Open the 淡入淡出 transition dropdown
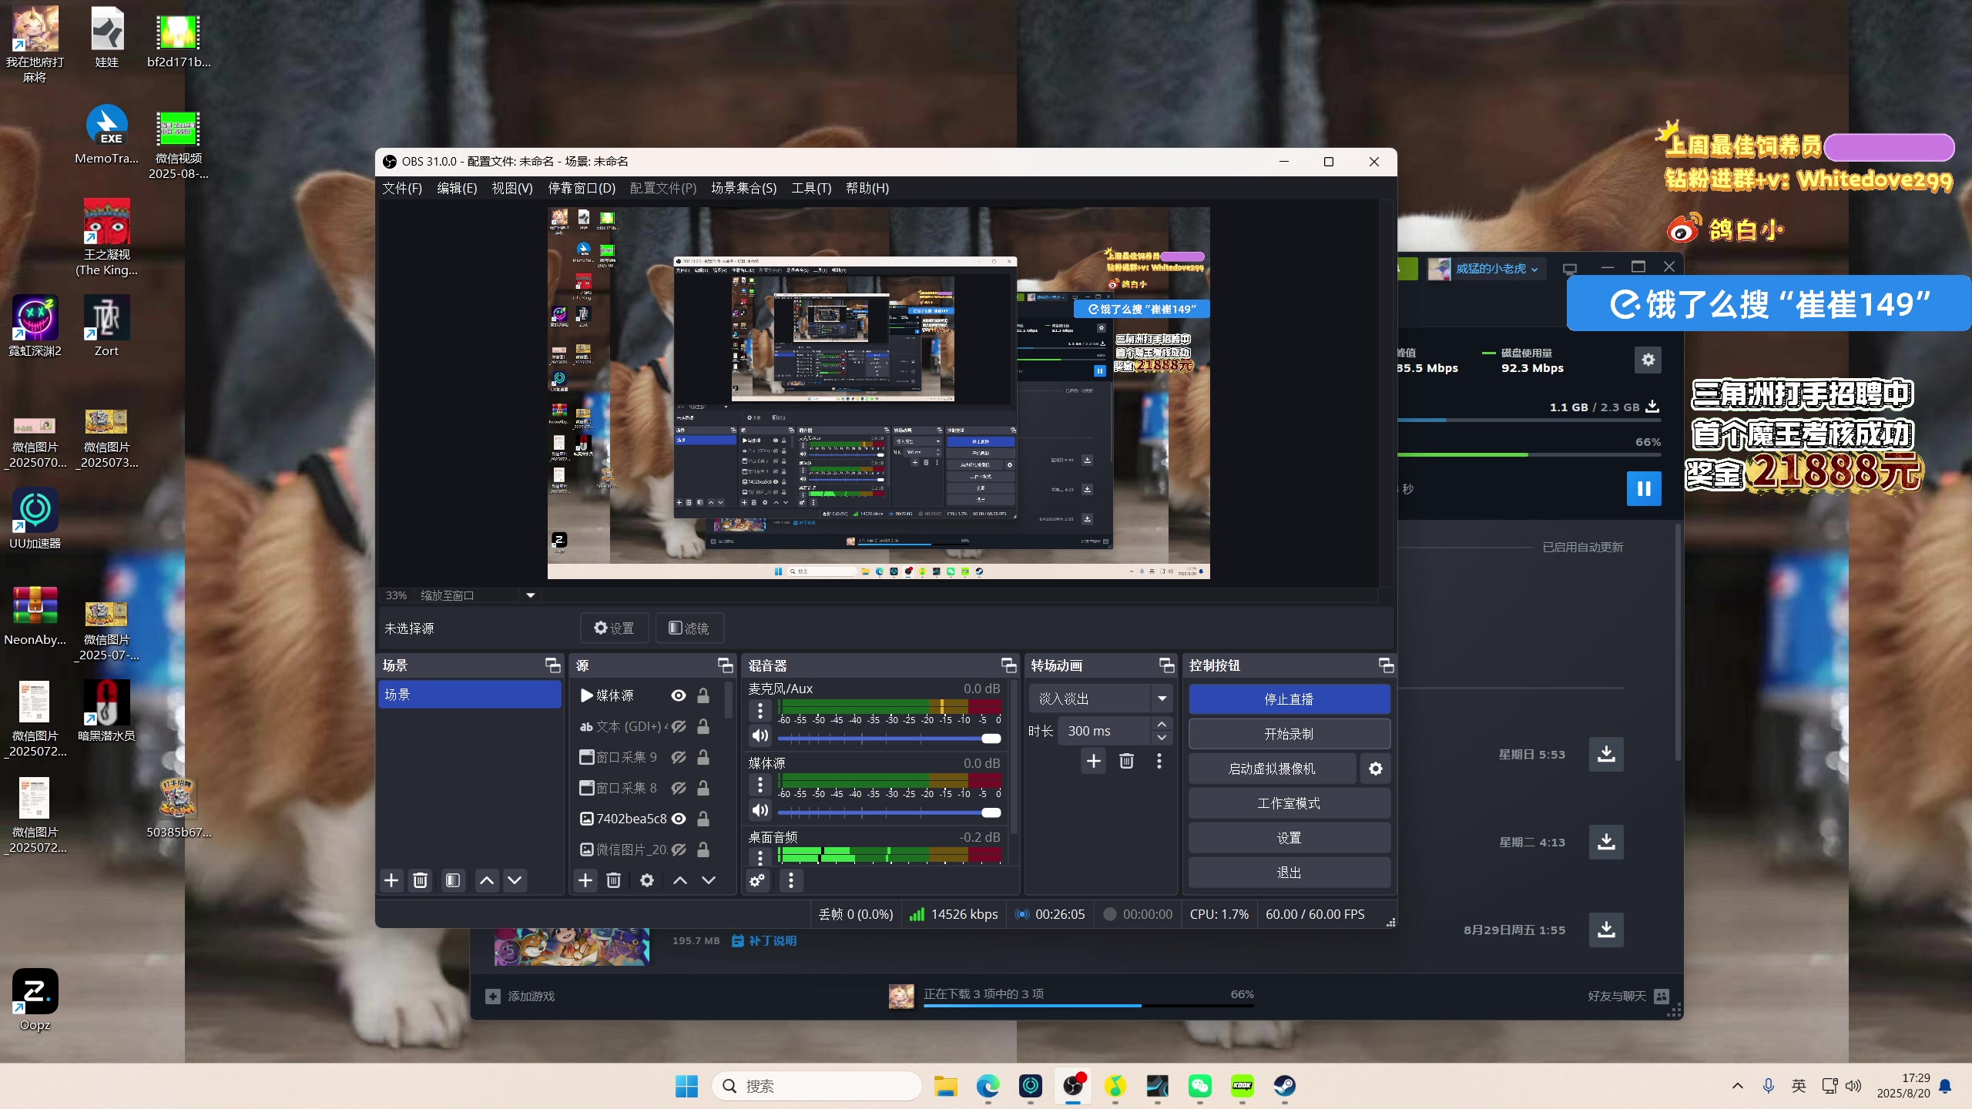 (1101, 699)
